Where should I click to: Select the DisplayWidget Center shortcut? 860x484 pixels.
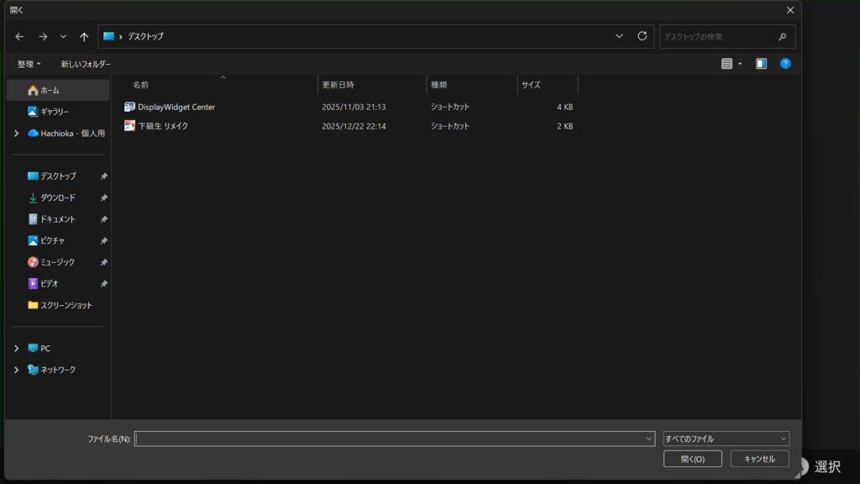(x=176, y=107)
